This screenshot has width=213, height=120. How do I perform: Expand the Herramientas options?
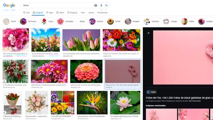pos(102,13)
